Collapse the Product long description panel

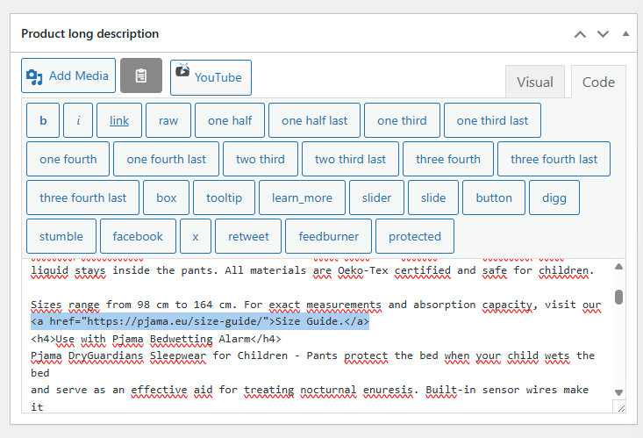[x=625, y=33]
